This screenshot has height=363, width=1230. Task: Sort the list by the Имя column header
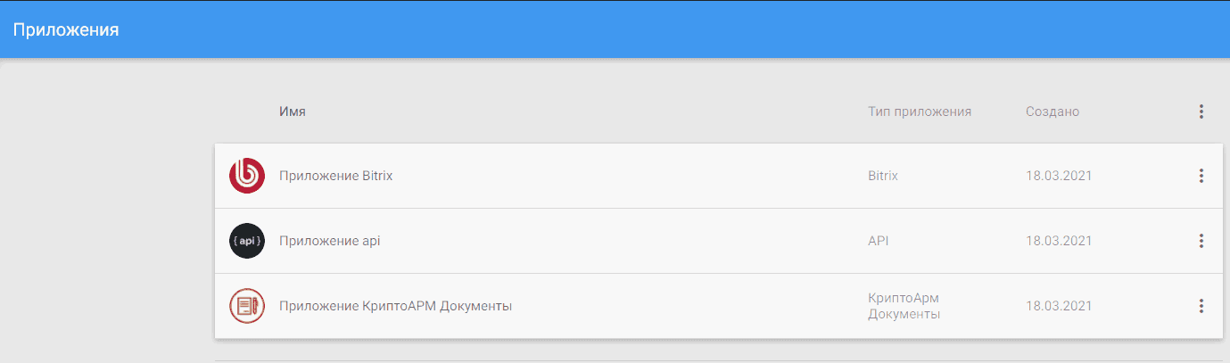(x=293, y=111)
